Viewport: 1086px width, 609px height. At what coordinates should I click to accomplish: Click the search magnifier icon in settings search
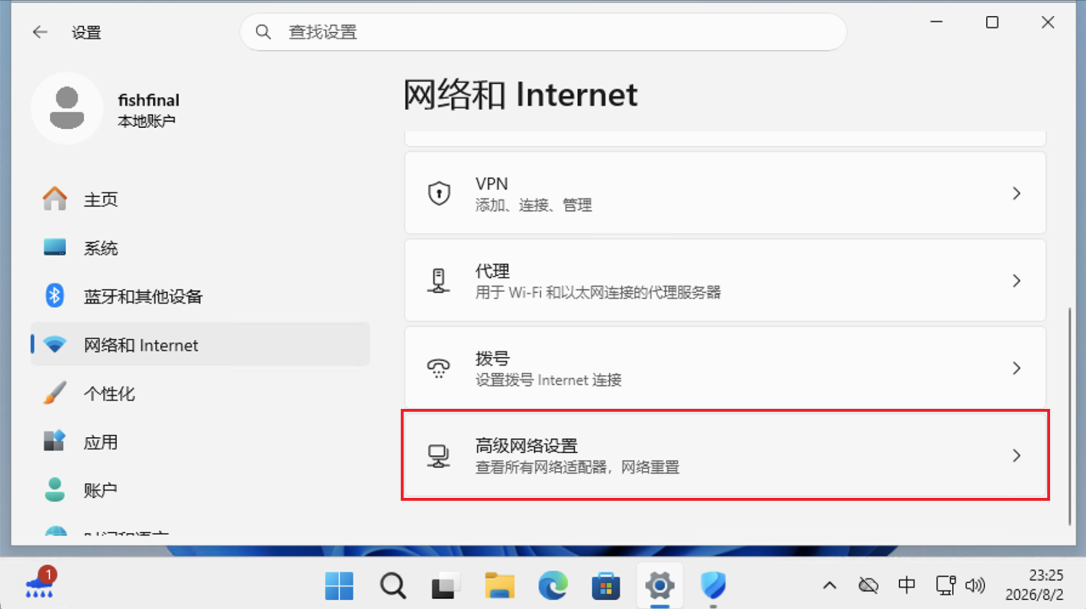[263, 32]
